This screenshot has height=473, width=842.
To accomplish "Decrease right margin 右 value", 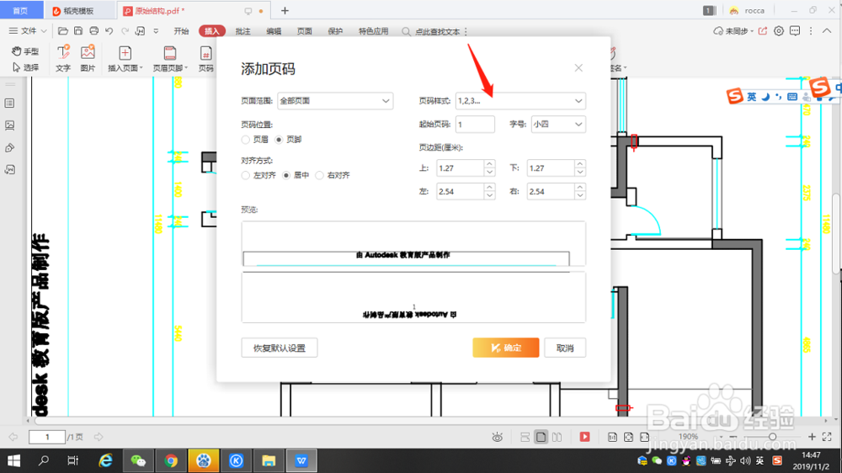I will 580,195.
